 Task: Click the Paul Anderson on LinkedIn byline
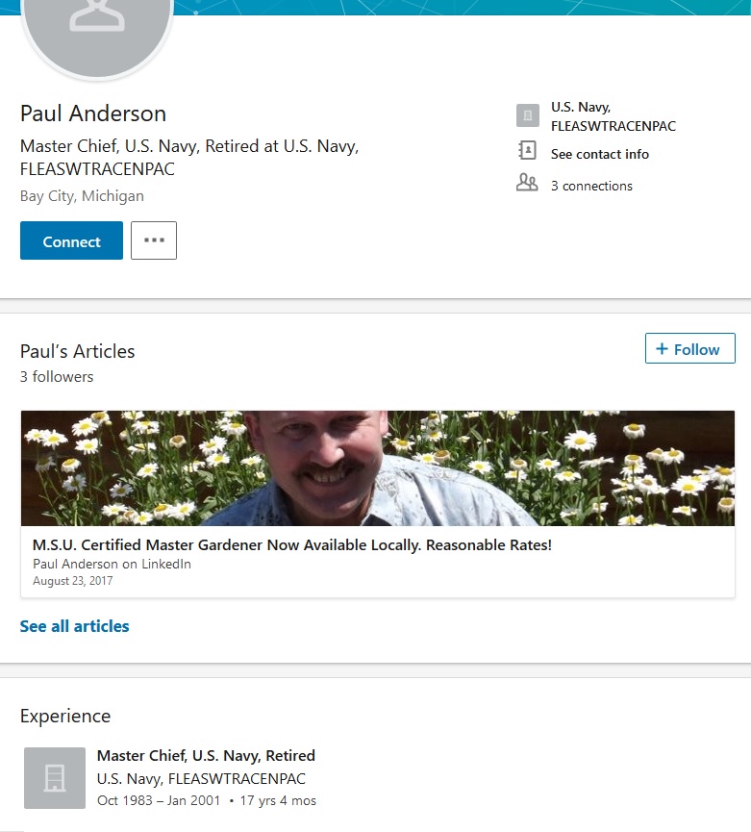point(112,564)
